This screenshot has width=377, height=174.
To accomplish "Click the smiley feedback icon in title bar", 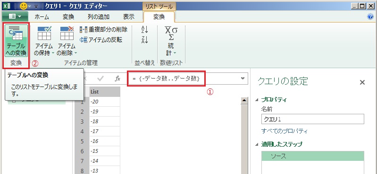I will point(24,6).
